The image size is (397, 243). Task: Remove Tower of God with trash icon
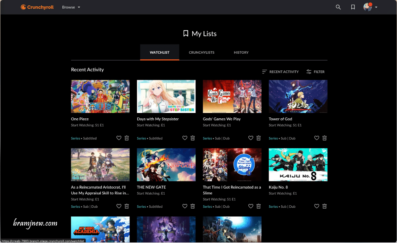(324, 138)
